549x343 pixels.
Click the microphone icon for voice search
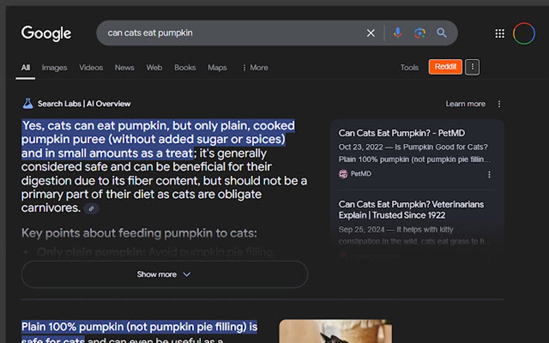pos(398,33)
